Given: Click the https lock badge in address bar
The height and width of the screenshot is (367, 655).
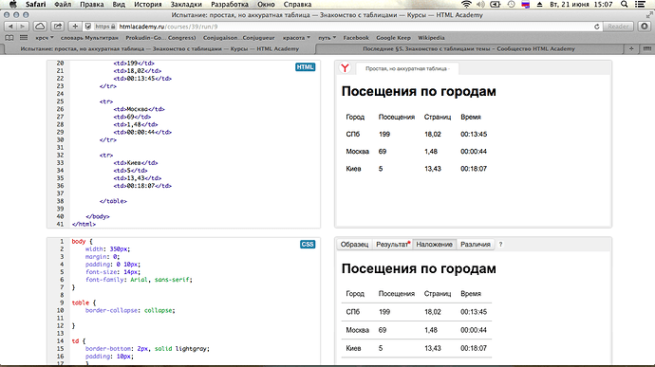Looking at the screenshot, I should click(104, 27).
